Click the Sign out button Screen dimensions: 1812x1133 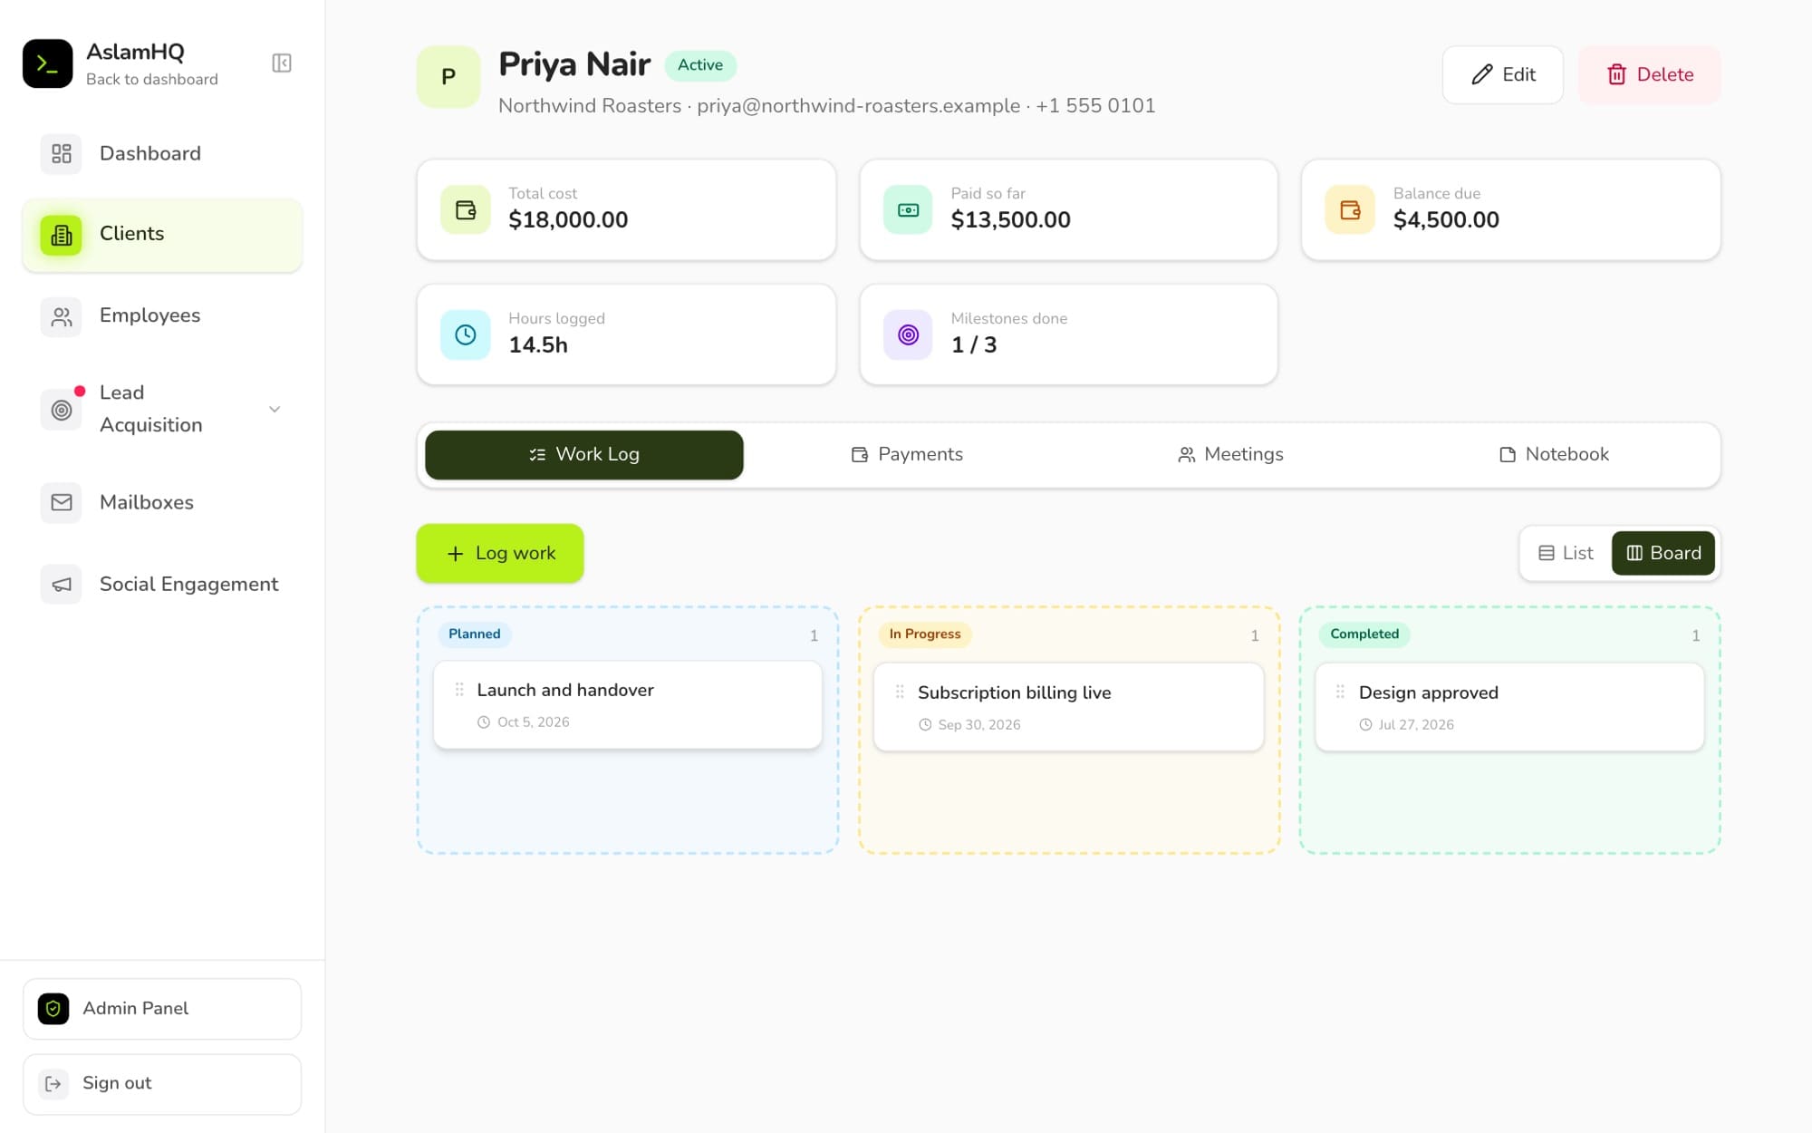[162, 1084]
